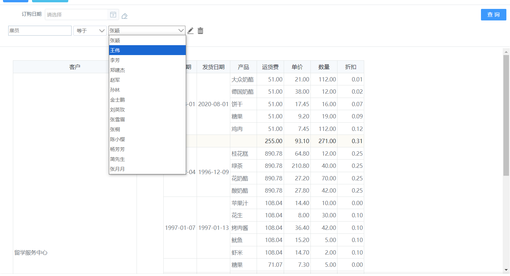Click the 雇员 field input box
The image size is (510, 276).
point(40,31)
